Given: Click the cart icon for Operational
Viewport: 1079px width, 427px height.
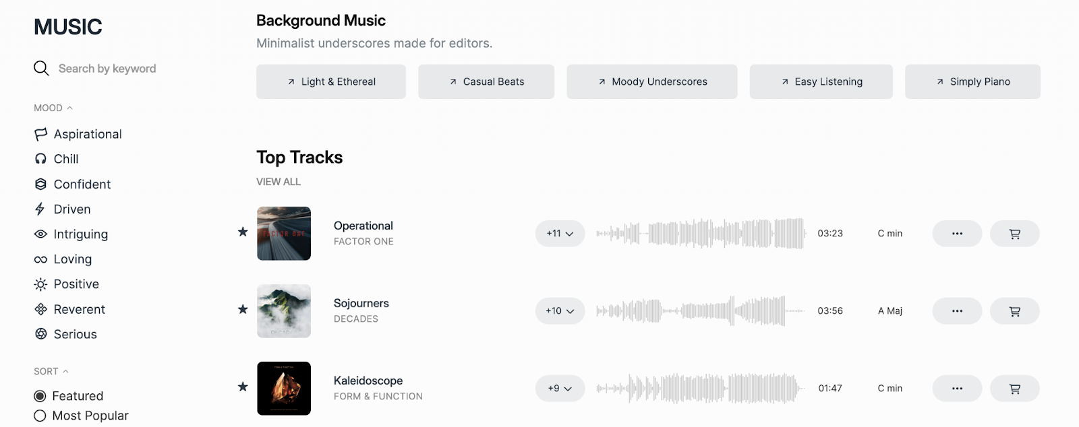Looking at the screenshot, I should pyautogui.click(x=1014, y=233).
